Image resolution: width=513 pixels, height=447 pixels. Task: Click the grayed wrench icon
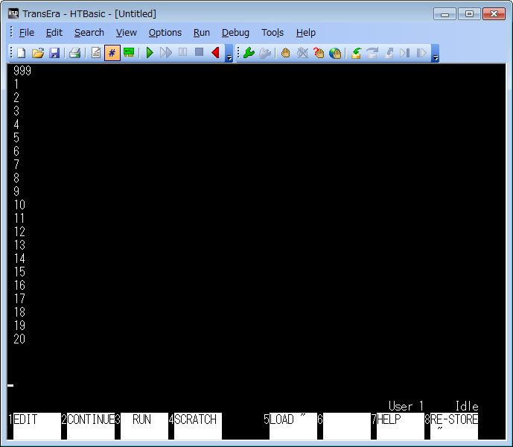pos(265,53)
